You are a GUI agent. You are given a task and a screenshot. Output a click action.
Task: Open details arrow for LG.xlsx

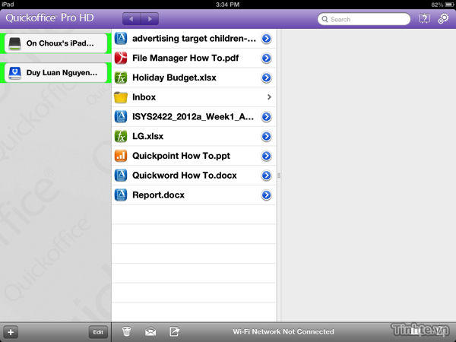click(266, 137)
